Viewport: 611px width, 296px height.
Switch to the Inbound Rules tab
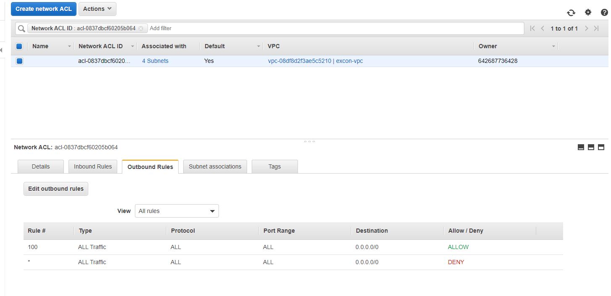pyautogui.click(x=93, y=166)
